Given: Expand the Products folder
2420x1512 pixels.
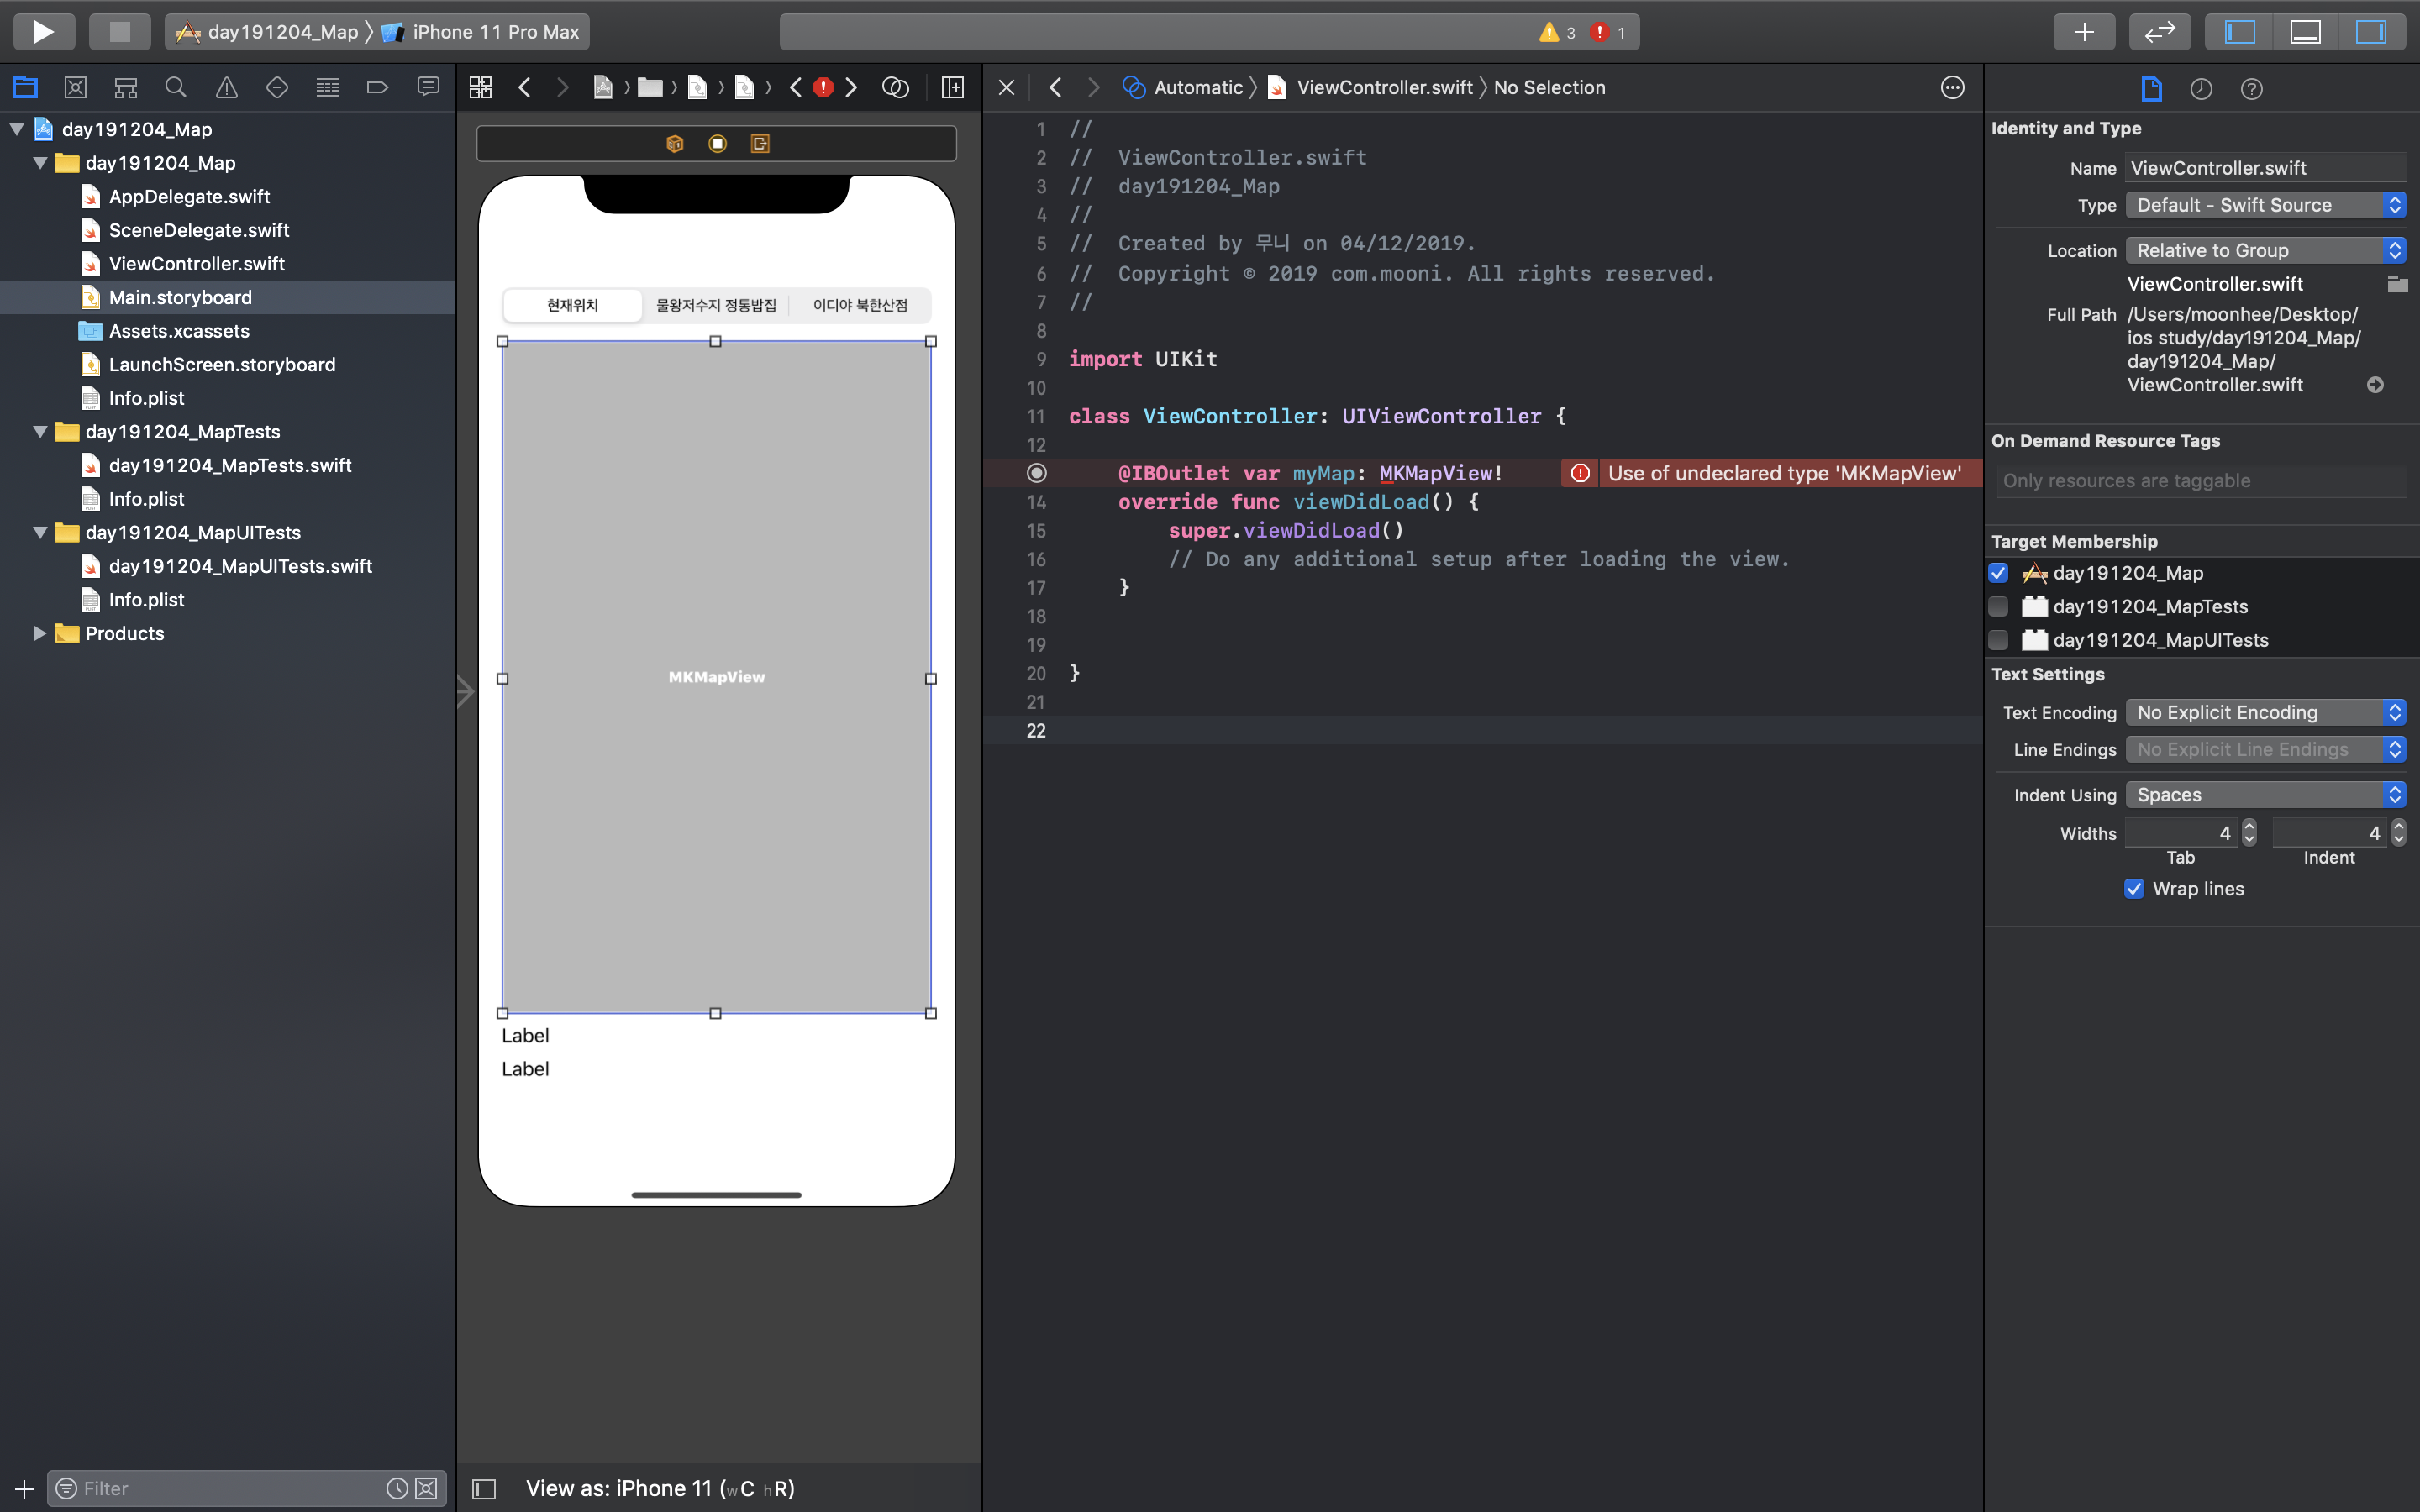Looking at the screenshot, I should [40, 633].
